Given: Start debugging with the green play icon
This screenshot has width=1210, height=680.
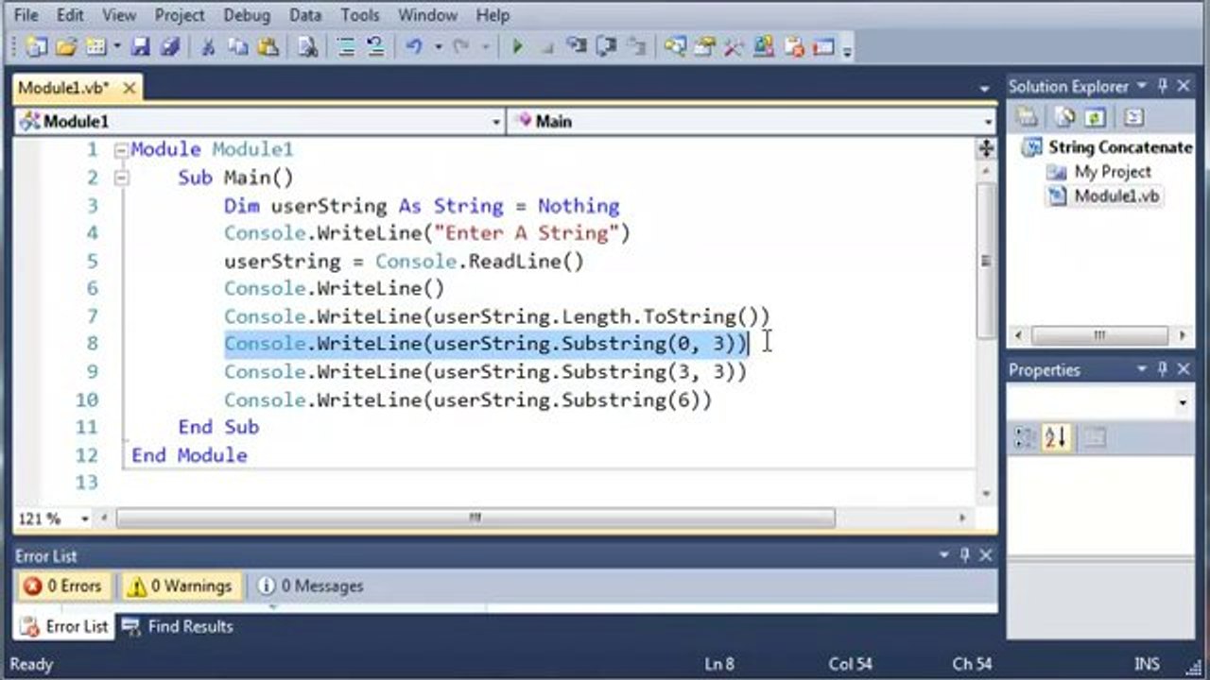Looking at the screenshot, I should coord(517,47).
